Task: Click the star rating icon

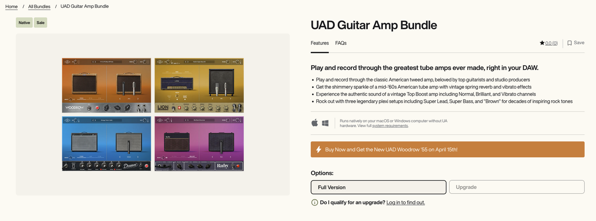Action: click(x=542, y=43)
